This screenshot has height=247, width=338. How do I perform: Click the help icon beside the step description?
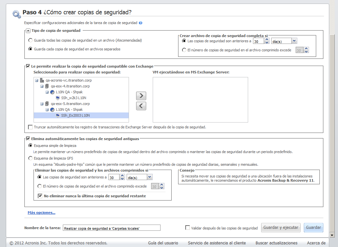140,23
